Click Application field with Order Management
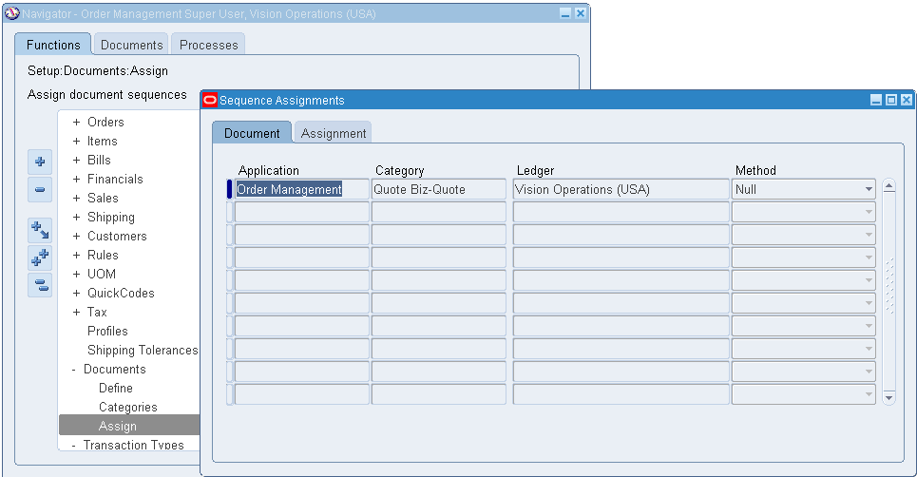This screenshot has height=477, width=917. [x=302, y=189]
